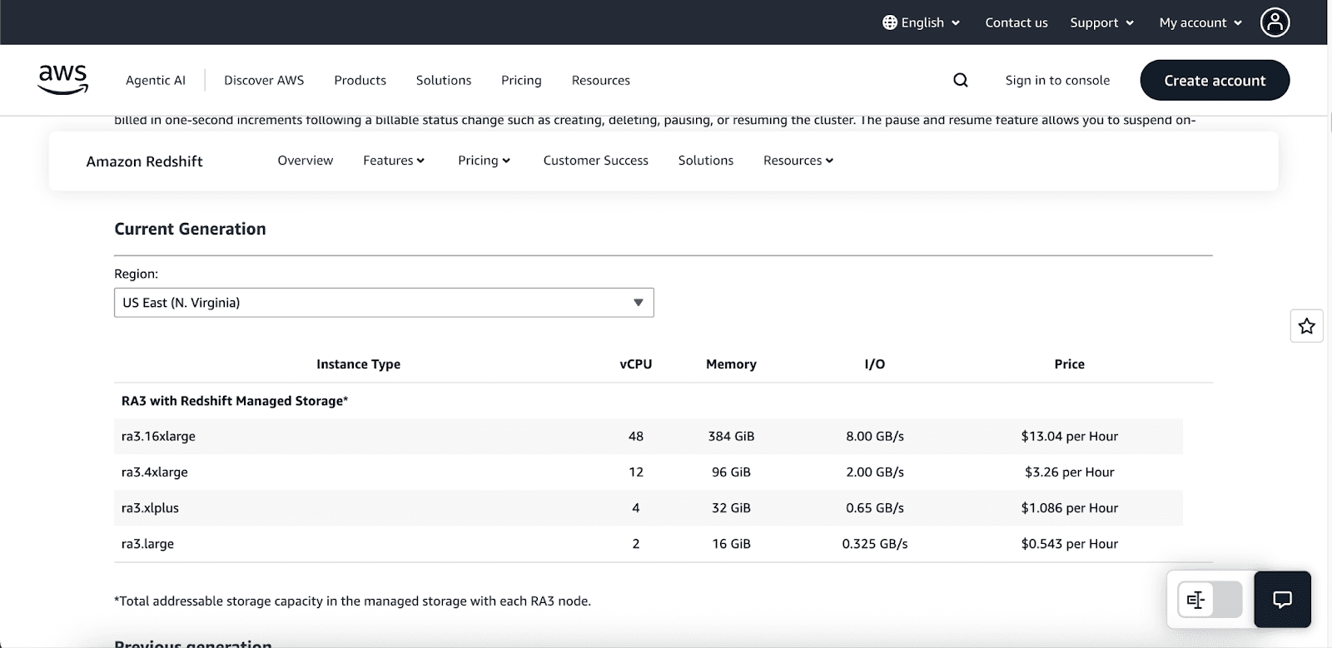Open the site search magnifier icon
Screen dimensions: 1332x648
[961, 80]
